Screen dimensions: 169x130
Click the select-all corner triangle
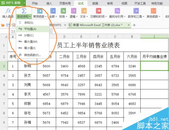pyautogui.click(x=6, y=36)
